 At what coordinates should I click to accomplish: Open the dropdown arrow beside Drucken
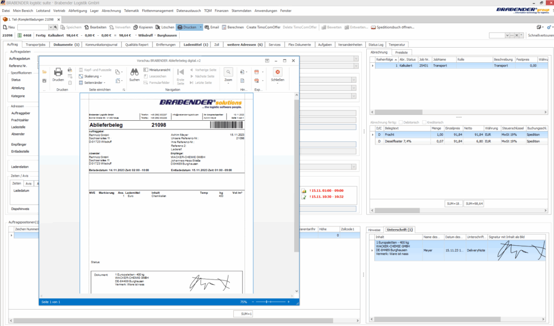pos(201,27)
